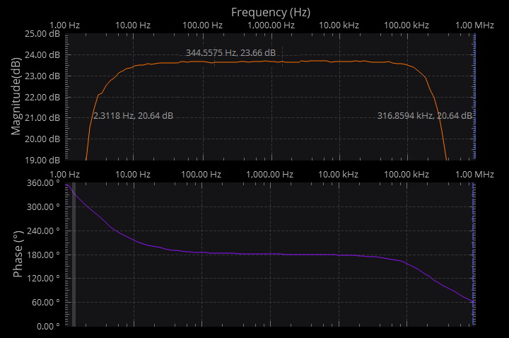Click the 1.00 Hz label above the phase plot
Image resolution: width=509 pixels, height=338 pixels.
coord(64,175)
